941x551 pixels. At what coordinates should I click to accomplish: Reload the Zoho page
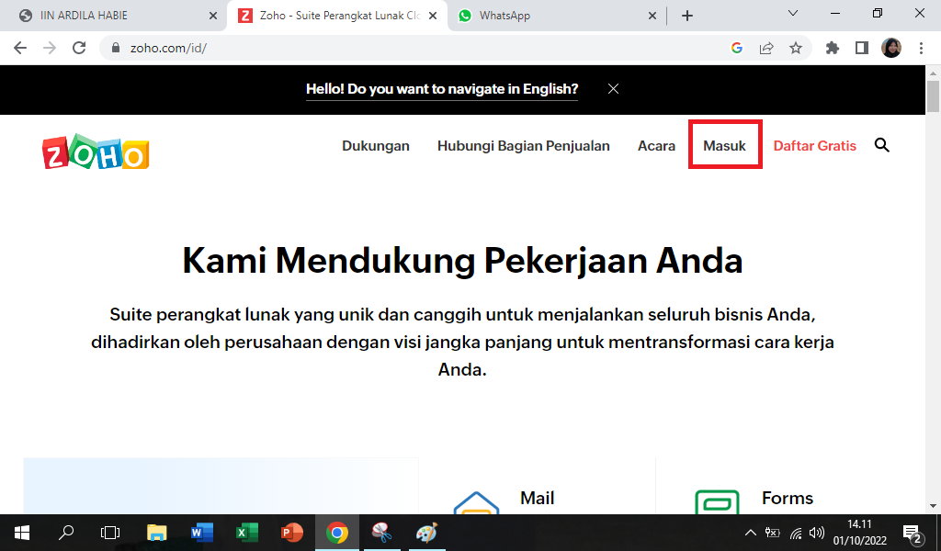[x=79, y=48]
